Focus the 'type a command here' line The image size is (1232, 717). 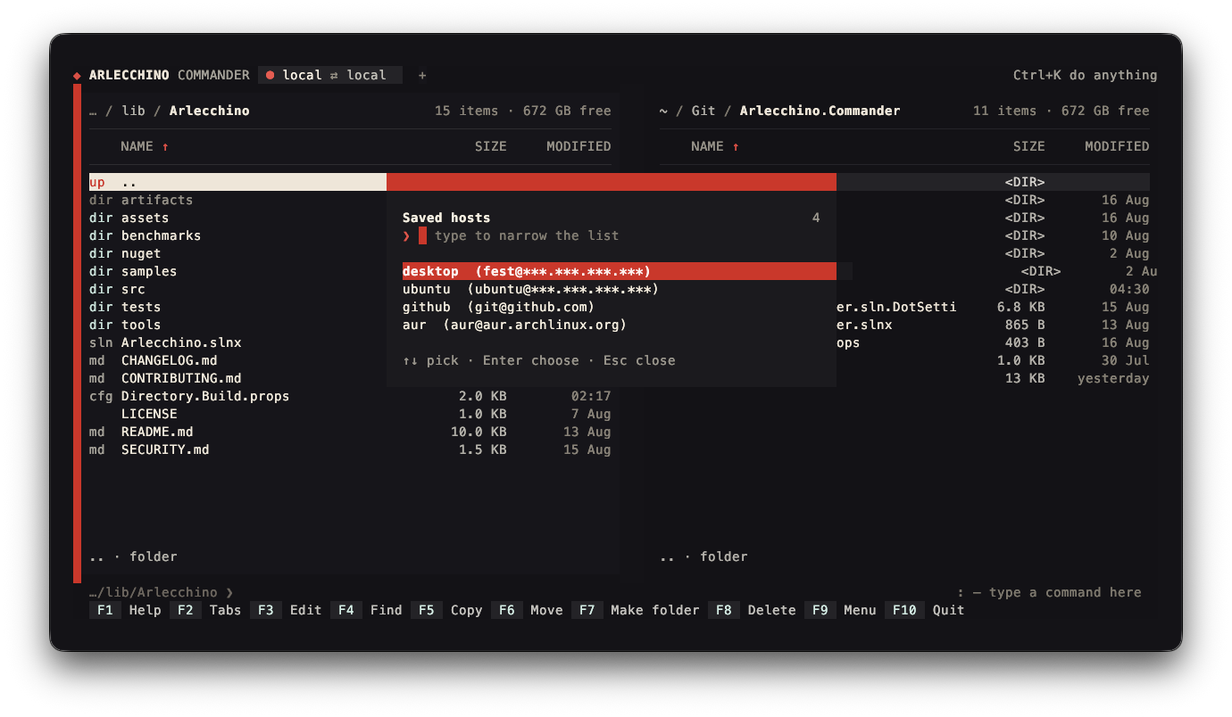point(1049,592)
